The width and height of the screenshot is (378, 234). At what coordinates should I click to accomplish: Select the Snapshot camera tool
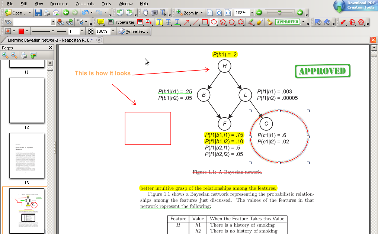pyautogui.click(x=154, y=13)
